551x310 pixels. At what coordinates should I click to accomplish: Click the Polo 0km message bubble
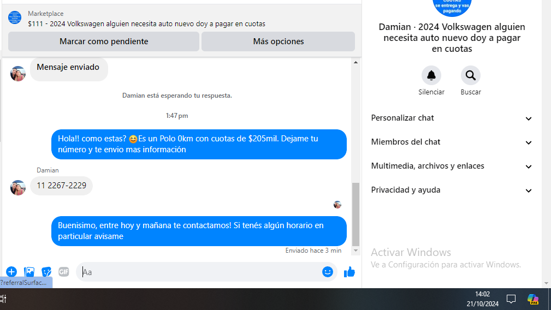tap(199, 144)
